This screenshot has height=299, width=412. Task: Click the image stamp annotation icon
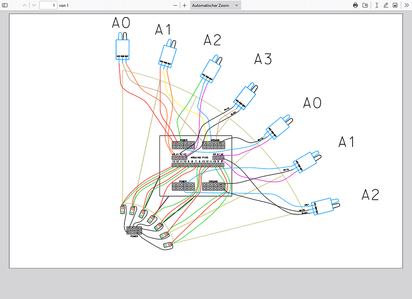click(395, 5)
